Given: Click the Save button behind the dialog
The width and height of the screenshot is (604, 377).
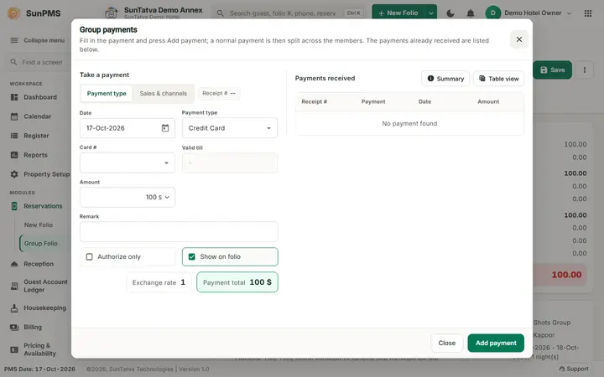Looking at the screenshot, I should pyautogui.click(x=552, y=70).
